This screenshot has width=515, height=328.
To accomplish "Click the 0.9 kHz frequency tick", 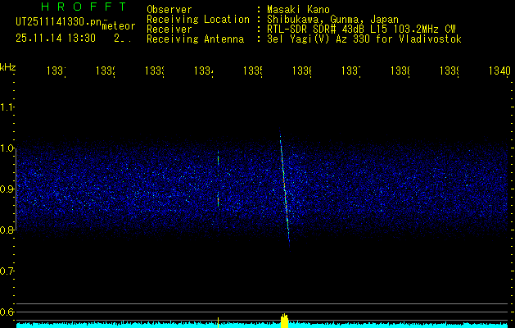I will [x=7, y=189].
